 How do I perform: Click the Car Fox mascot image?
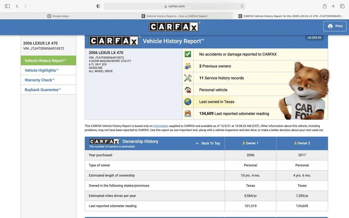pyautogui.click(x=304, y=91)
